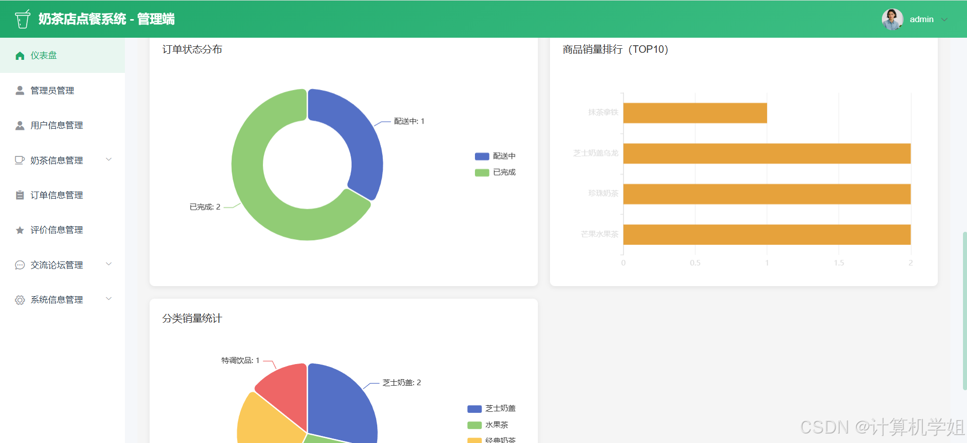Click the 订单状态分布 card title

click(x=192, y=49)
